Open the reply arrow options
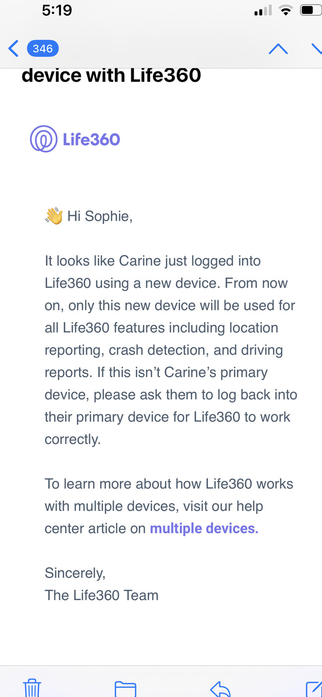The image size is (322, 697). [220, 689]
